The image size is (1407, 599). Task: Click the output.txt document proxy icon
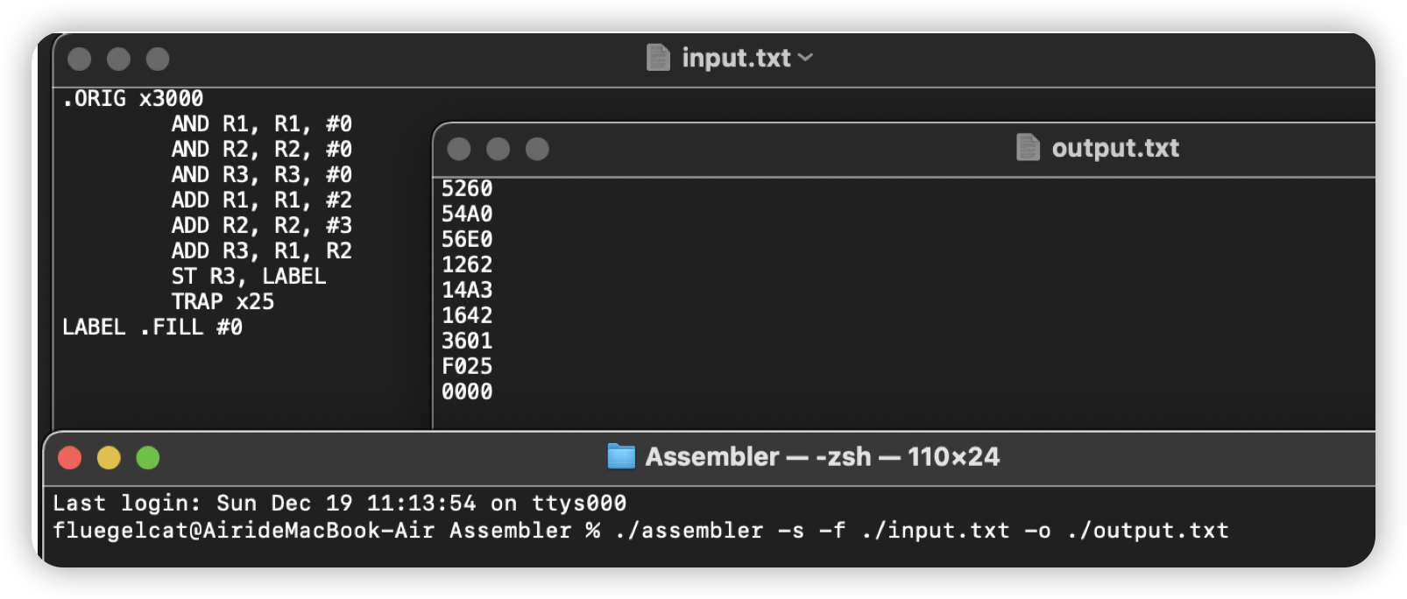1028,148
